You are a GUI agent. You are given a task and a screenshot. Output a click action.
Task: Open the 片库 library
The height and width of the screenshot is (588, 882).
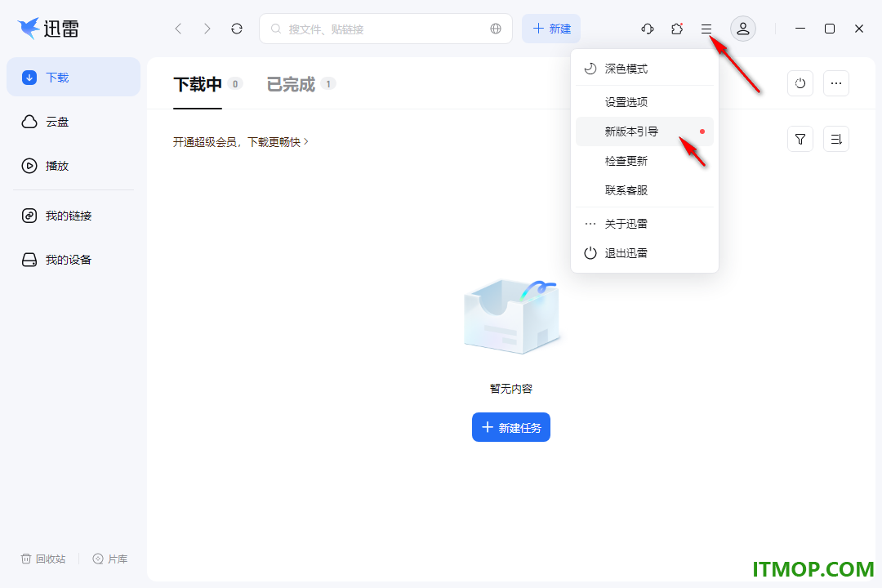tap(110, 559)
